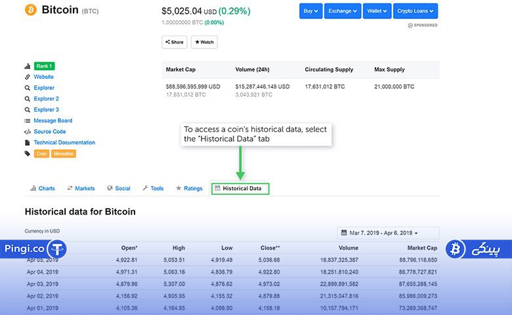Viewport: 512px width, 315px height.
Task: Click the list icon beside Message Board
Action: [x=28, y=121]
